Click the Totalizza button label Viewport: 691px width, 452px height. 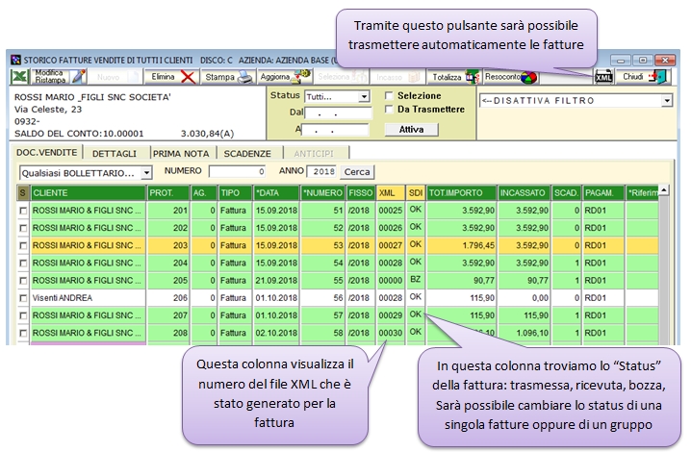(x=447, y=77)
